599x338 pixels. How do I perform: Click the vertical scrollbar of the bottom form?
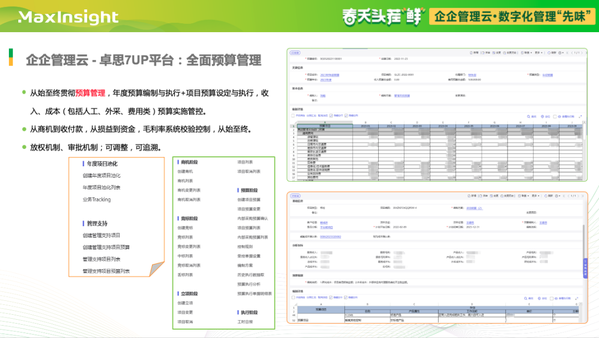click(583, 241)
